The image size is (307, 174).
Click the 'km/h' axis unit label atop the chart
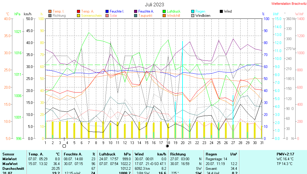[x=28, y=14]
